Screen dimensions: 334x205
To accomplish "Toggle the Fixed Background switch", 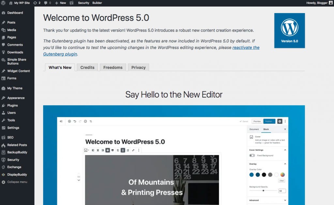I will click(x=252, y=155).
